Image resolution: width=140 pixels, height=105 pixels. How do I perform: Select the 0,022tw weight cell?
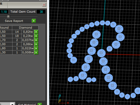[x=28, y=48]
